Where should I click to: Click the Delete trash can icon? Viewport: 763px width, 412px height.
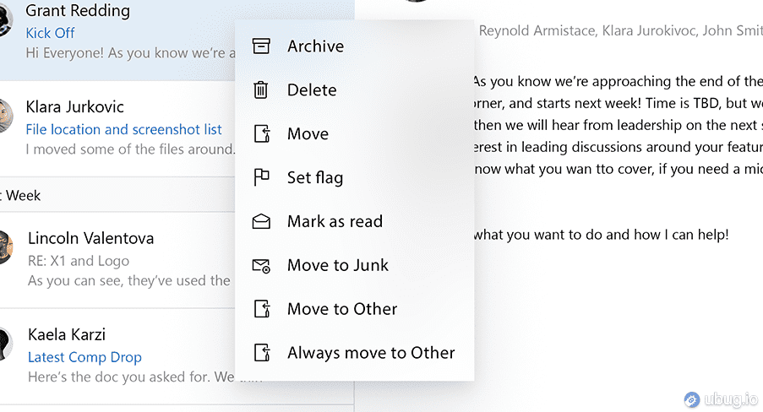262,90
